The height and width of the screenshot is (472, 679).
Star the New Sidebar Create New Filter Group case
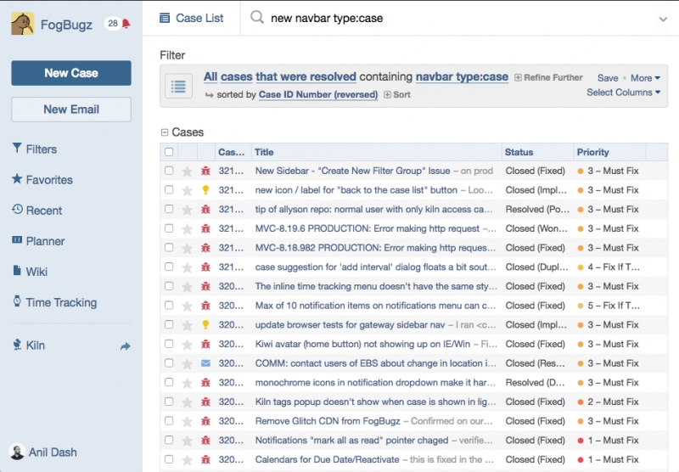click(x=187, y=171)
